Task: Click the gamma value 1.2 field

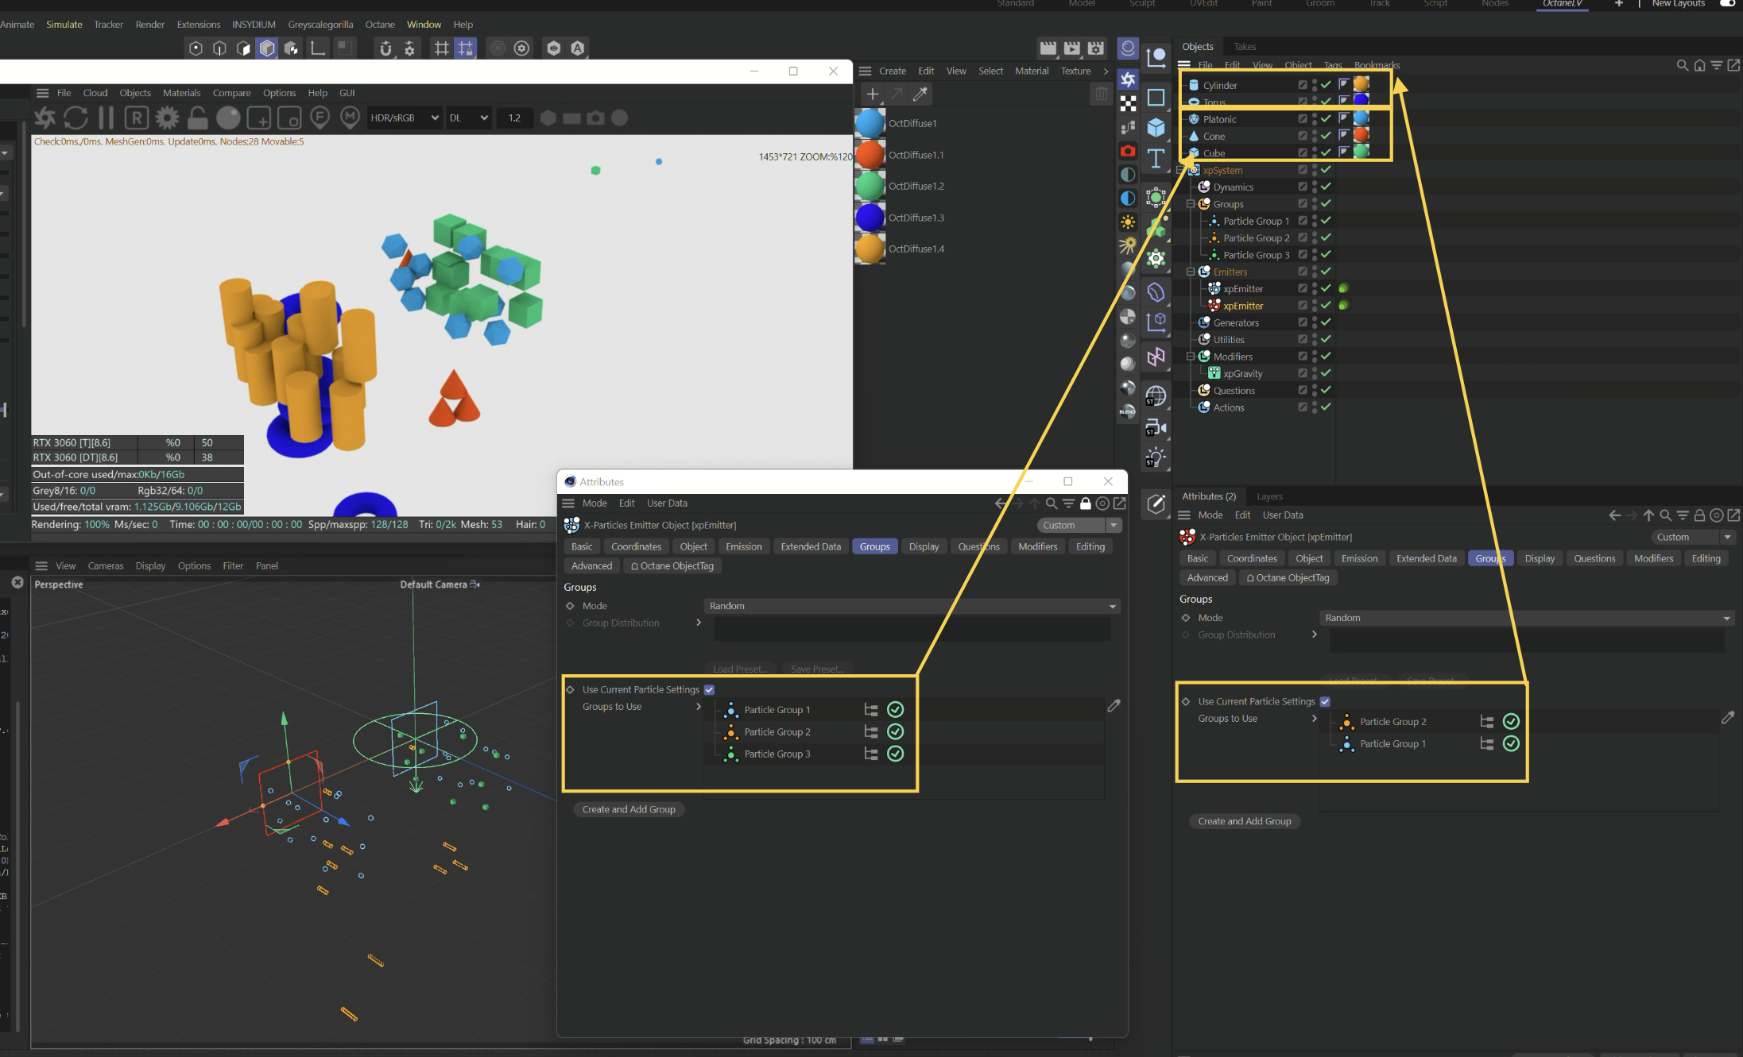Action: point(514,118)
